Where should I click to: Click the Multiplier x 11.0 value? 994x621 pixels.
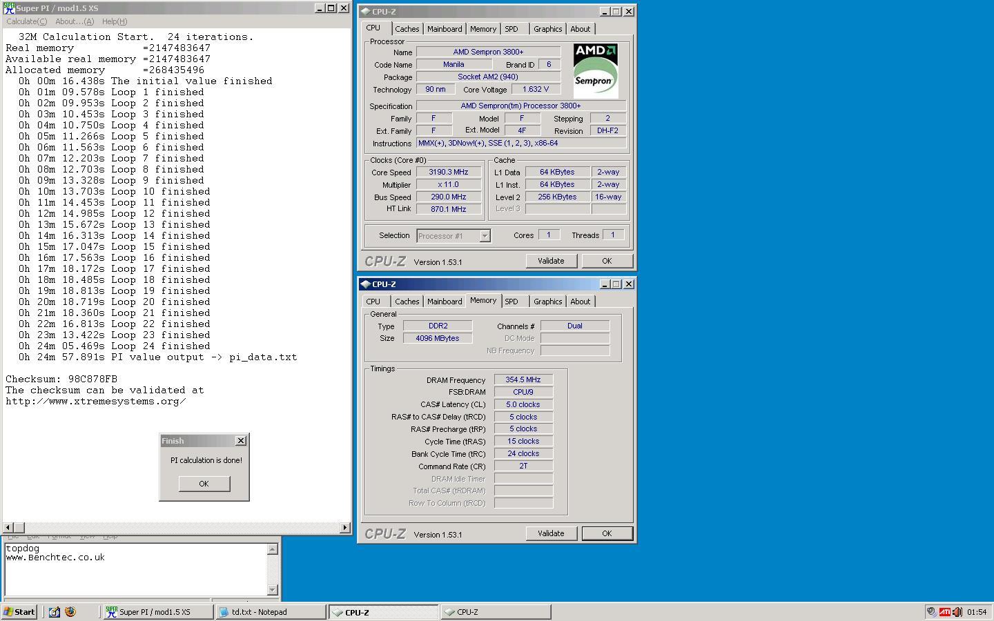[x=449, y=185]
